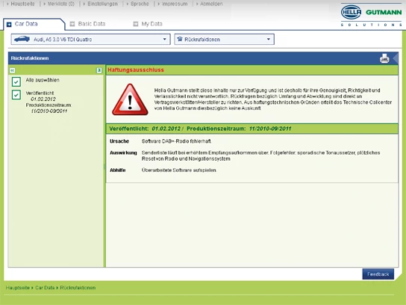Click the Hella Gutmann Solutions logo

pos(372,15)
